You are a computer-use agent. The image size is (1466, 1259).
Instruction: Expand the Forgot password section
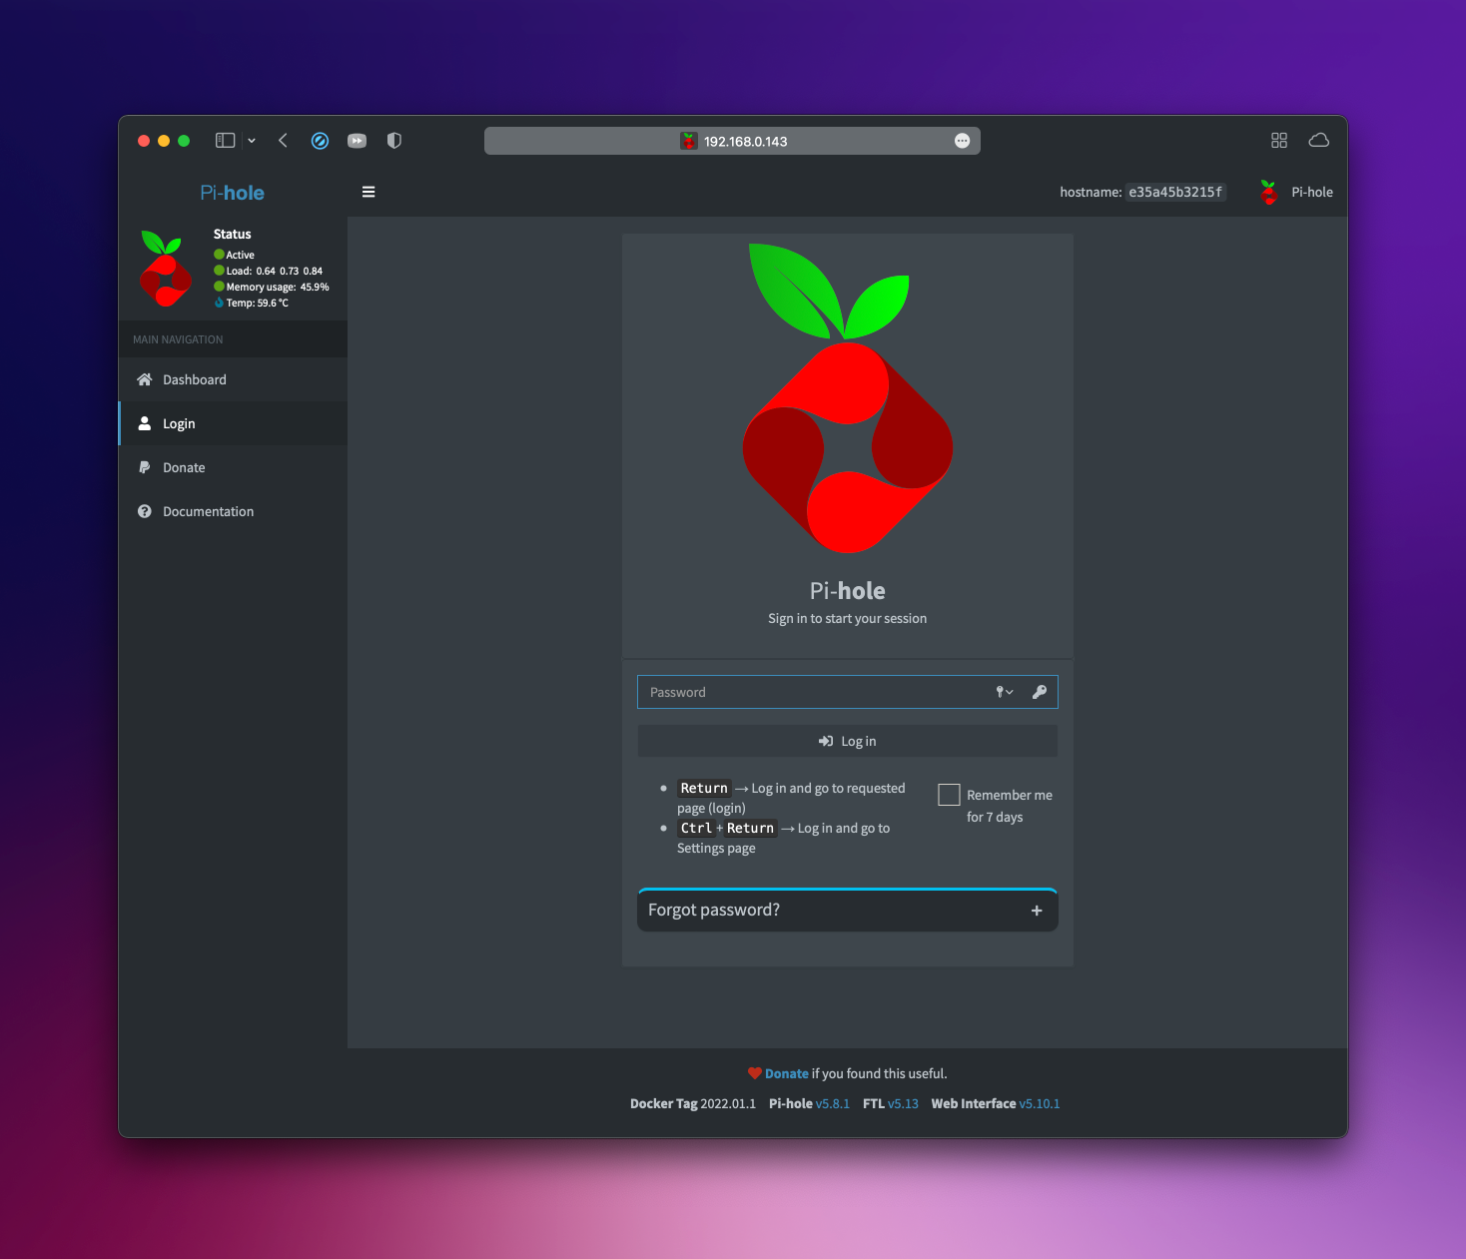pos(1037,911)
